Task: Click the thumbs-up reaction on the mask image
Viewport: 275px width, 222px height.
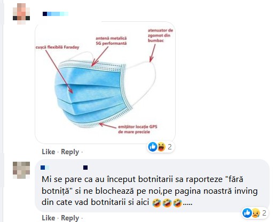Action: (x=153, y=147)
